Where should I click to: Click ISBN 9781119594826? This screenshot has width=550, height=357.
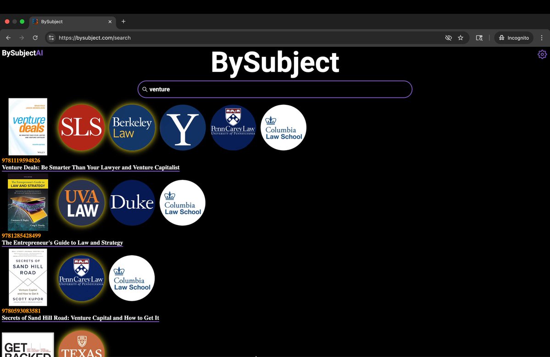(x=21, y=160)
